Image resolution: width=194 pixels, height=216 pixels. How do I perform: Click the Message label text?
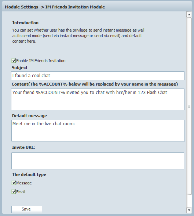coord(24,183)
